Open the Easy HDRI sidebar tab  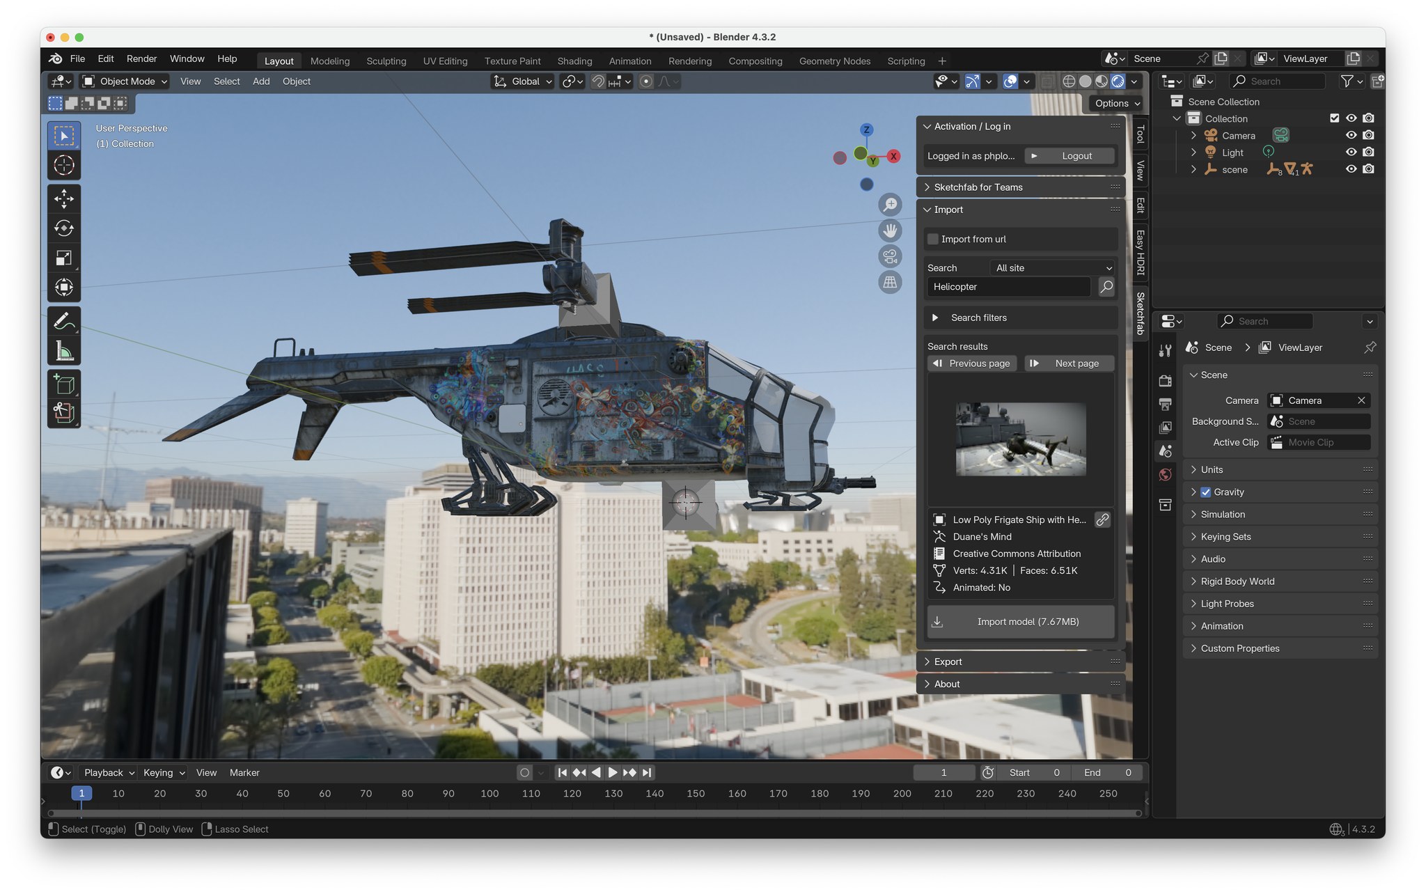click(1140, 252)
